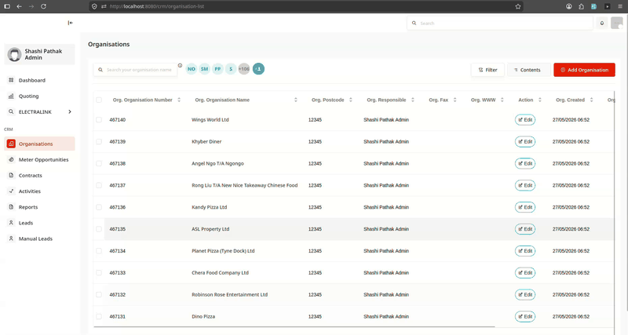
Task: Click the teal add-user avatar icon
Action: click(x=258, y=69)
